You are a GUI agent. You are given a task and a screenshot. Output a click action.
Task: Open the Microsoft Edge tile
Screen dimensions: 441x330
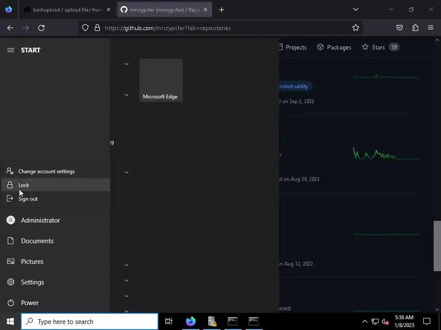click(x=161, y=80)
